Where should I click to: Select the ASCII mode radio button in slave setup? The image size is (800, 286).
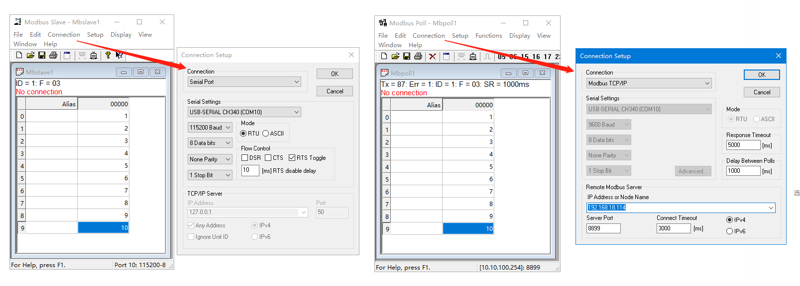[266, 134]
